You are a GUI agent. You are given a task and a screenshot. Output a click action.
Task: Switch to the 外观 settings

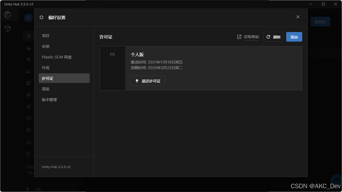[x=64, y=68]
